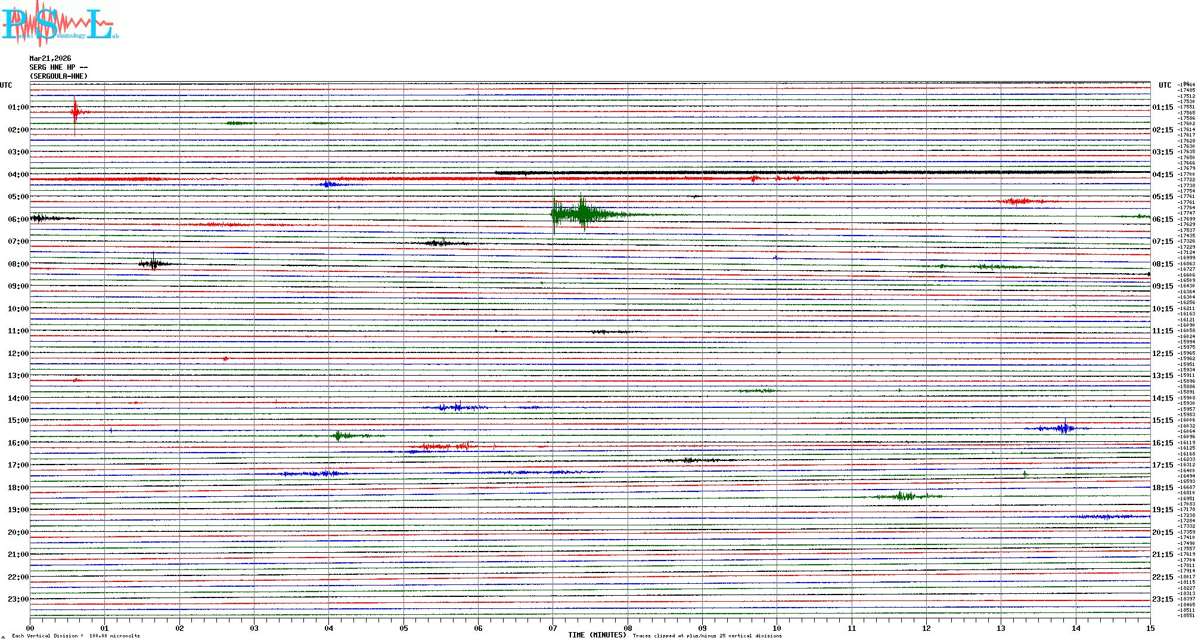
Task: Click the right UTC axis heading
Action: coord(1165,85)
